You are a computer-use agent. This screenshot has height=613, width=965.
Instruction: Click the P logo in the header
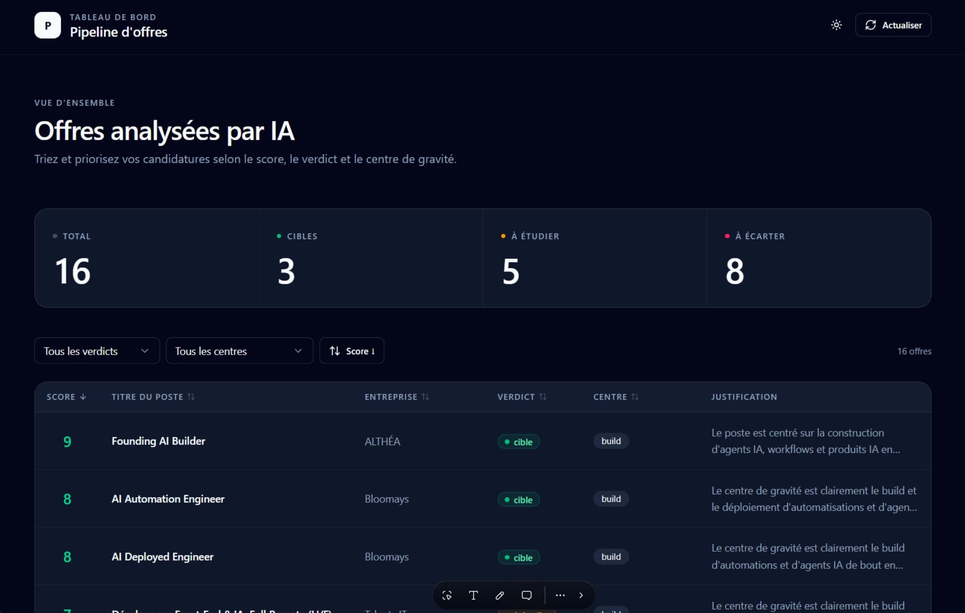[x=48, y=25]
